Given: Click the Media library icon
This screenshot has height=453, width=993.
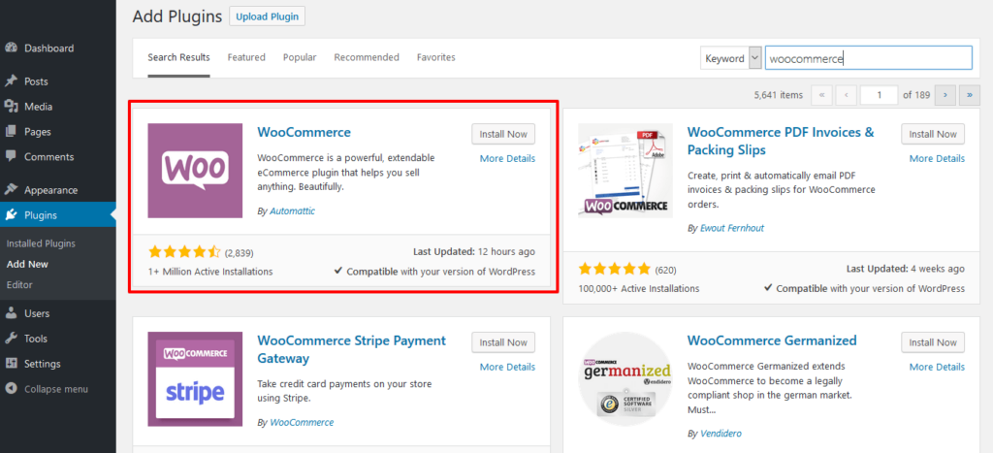Looking at the screenshot, I should click(11, 107).
